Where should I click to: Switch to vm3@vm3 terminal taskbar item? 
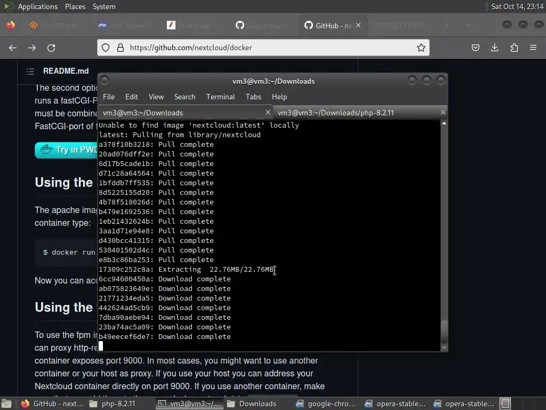point(190,404)
